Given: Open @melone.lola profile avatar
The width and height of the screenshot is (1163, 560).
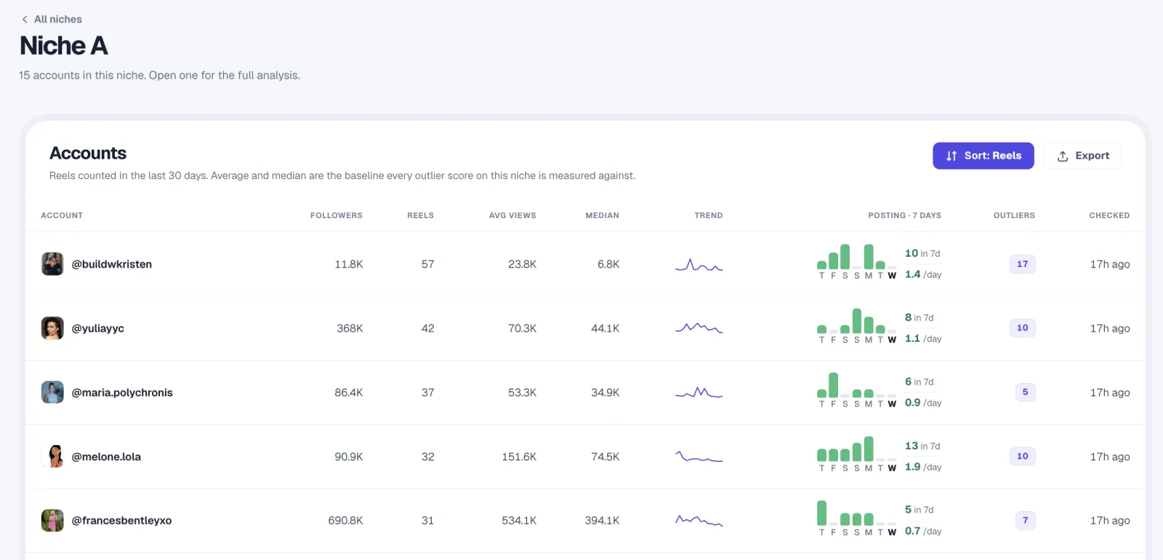Looking at the screenshot, I should click(x=52, y=456).
